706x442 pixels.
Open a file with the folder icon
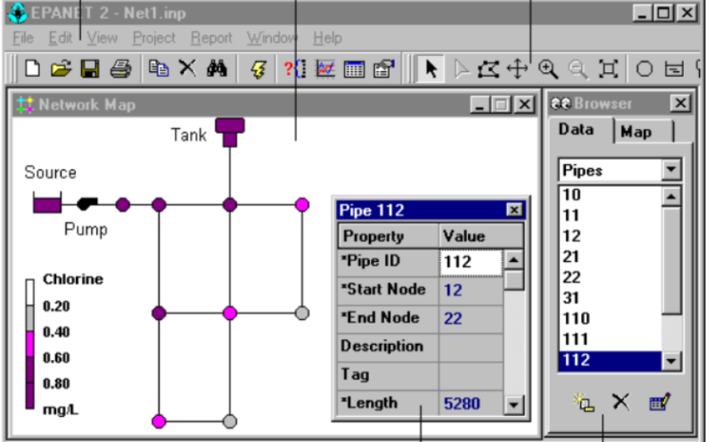click(60, 70)
